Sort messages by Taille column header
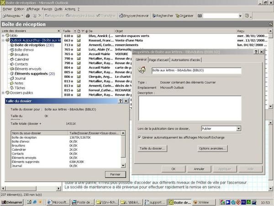The image size is (274, 206). [x=68, y=31]
